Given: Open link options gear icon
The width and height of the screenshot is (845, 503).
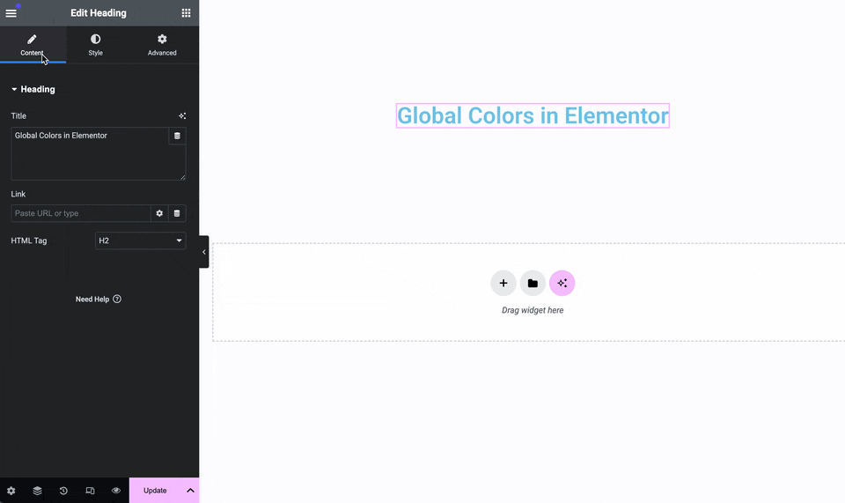Looking at the screenshot, I should (159, 213).
